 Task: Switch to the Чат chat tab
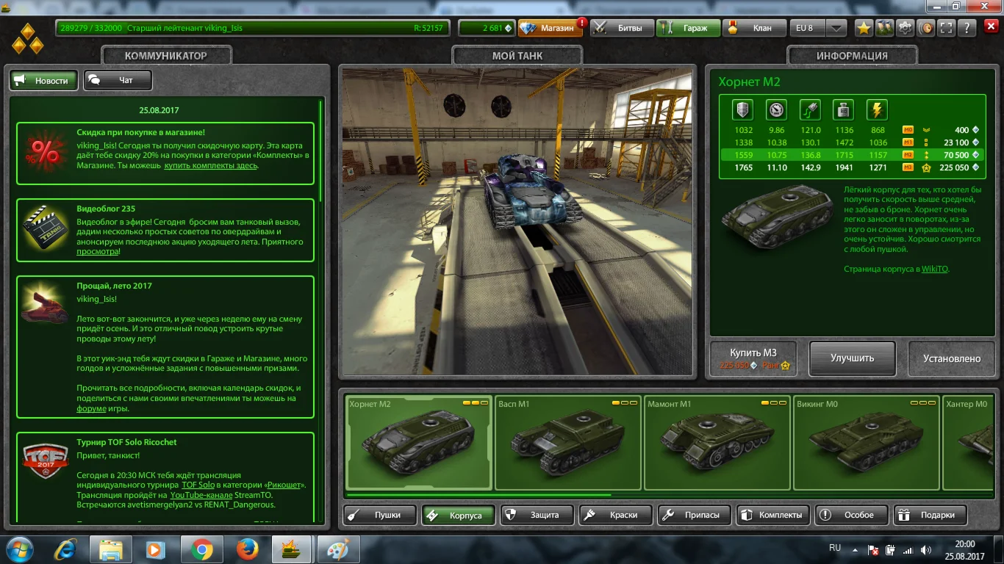click(x=118, y=80)
